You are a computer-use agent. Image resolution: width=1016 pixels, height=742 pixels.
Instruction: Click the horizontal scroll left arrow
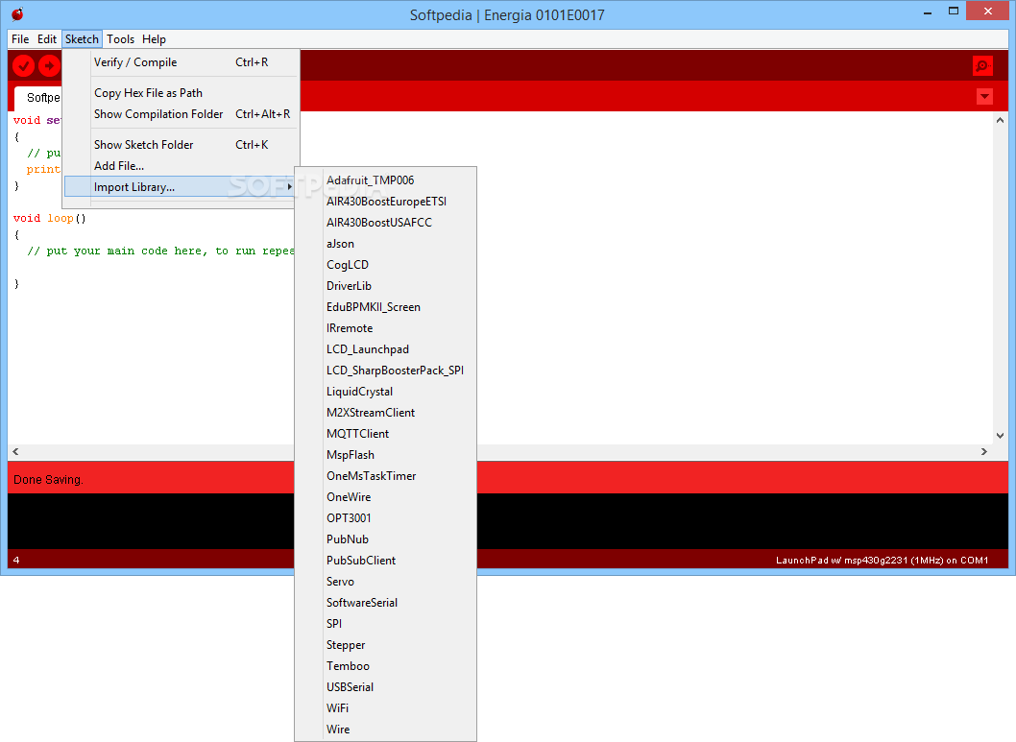click(15, 452)
